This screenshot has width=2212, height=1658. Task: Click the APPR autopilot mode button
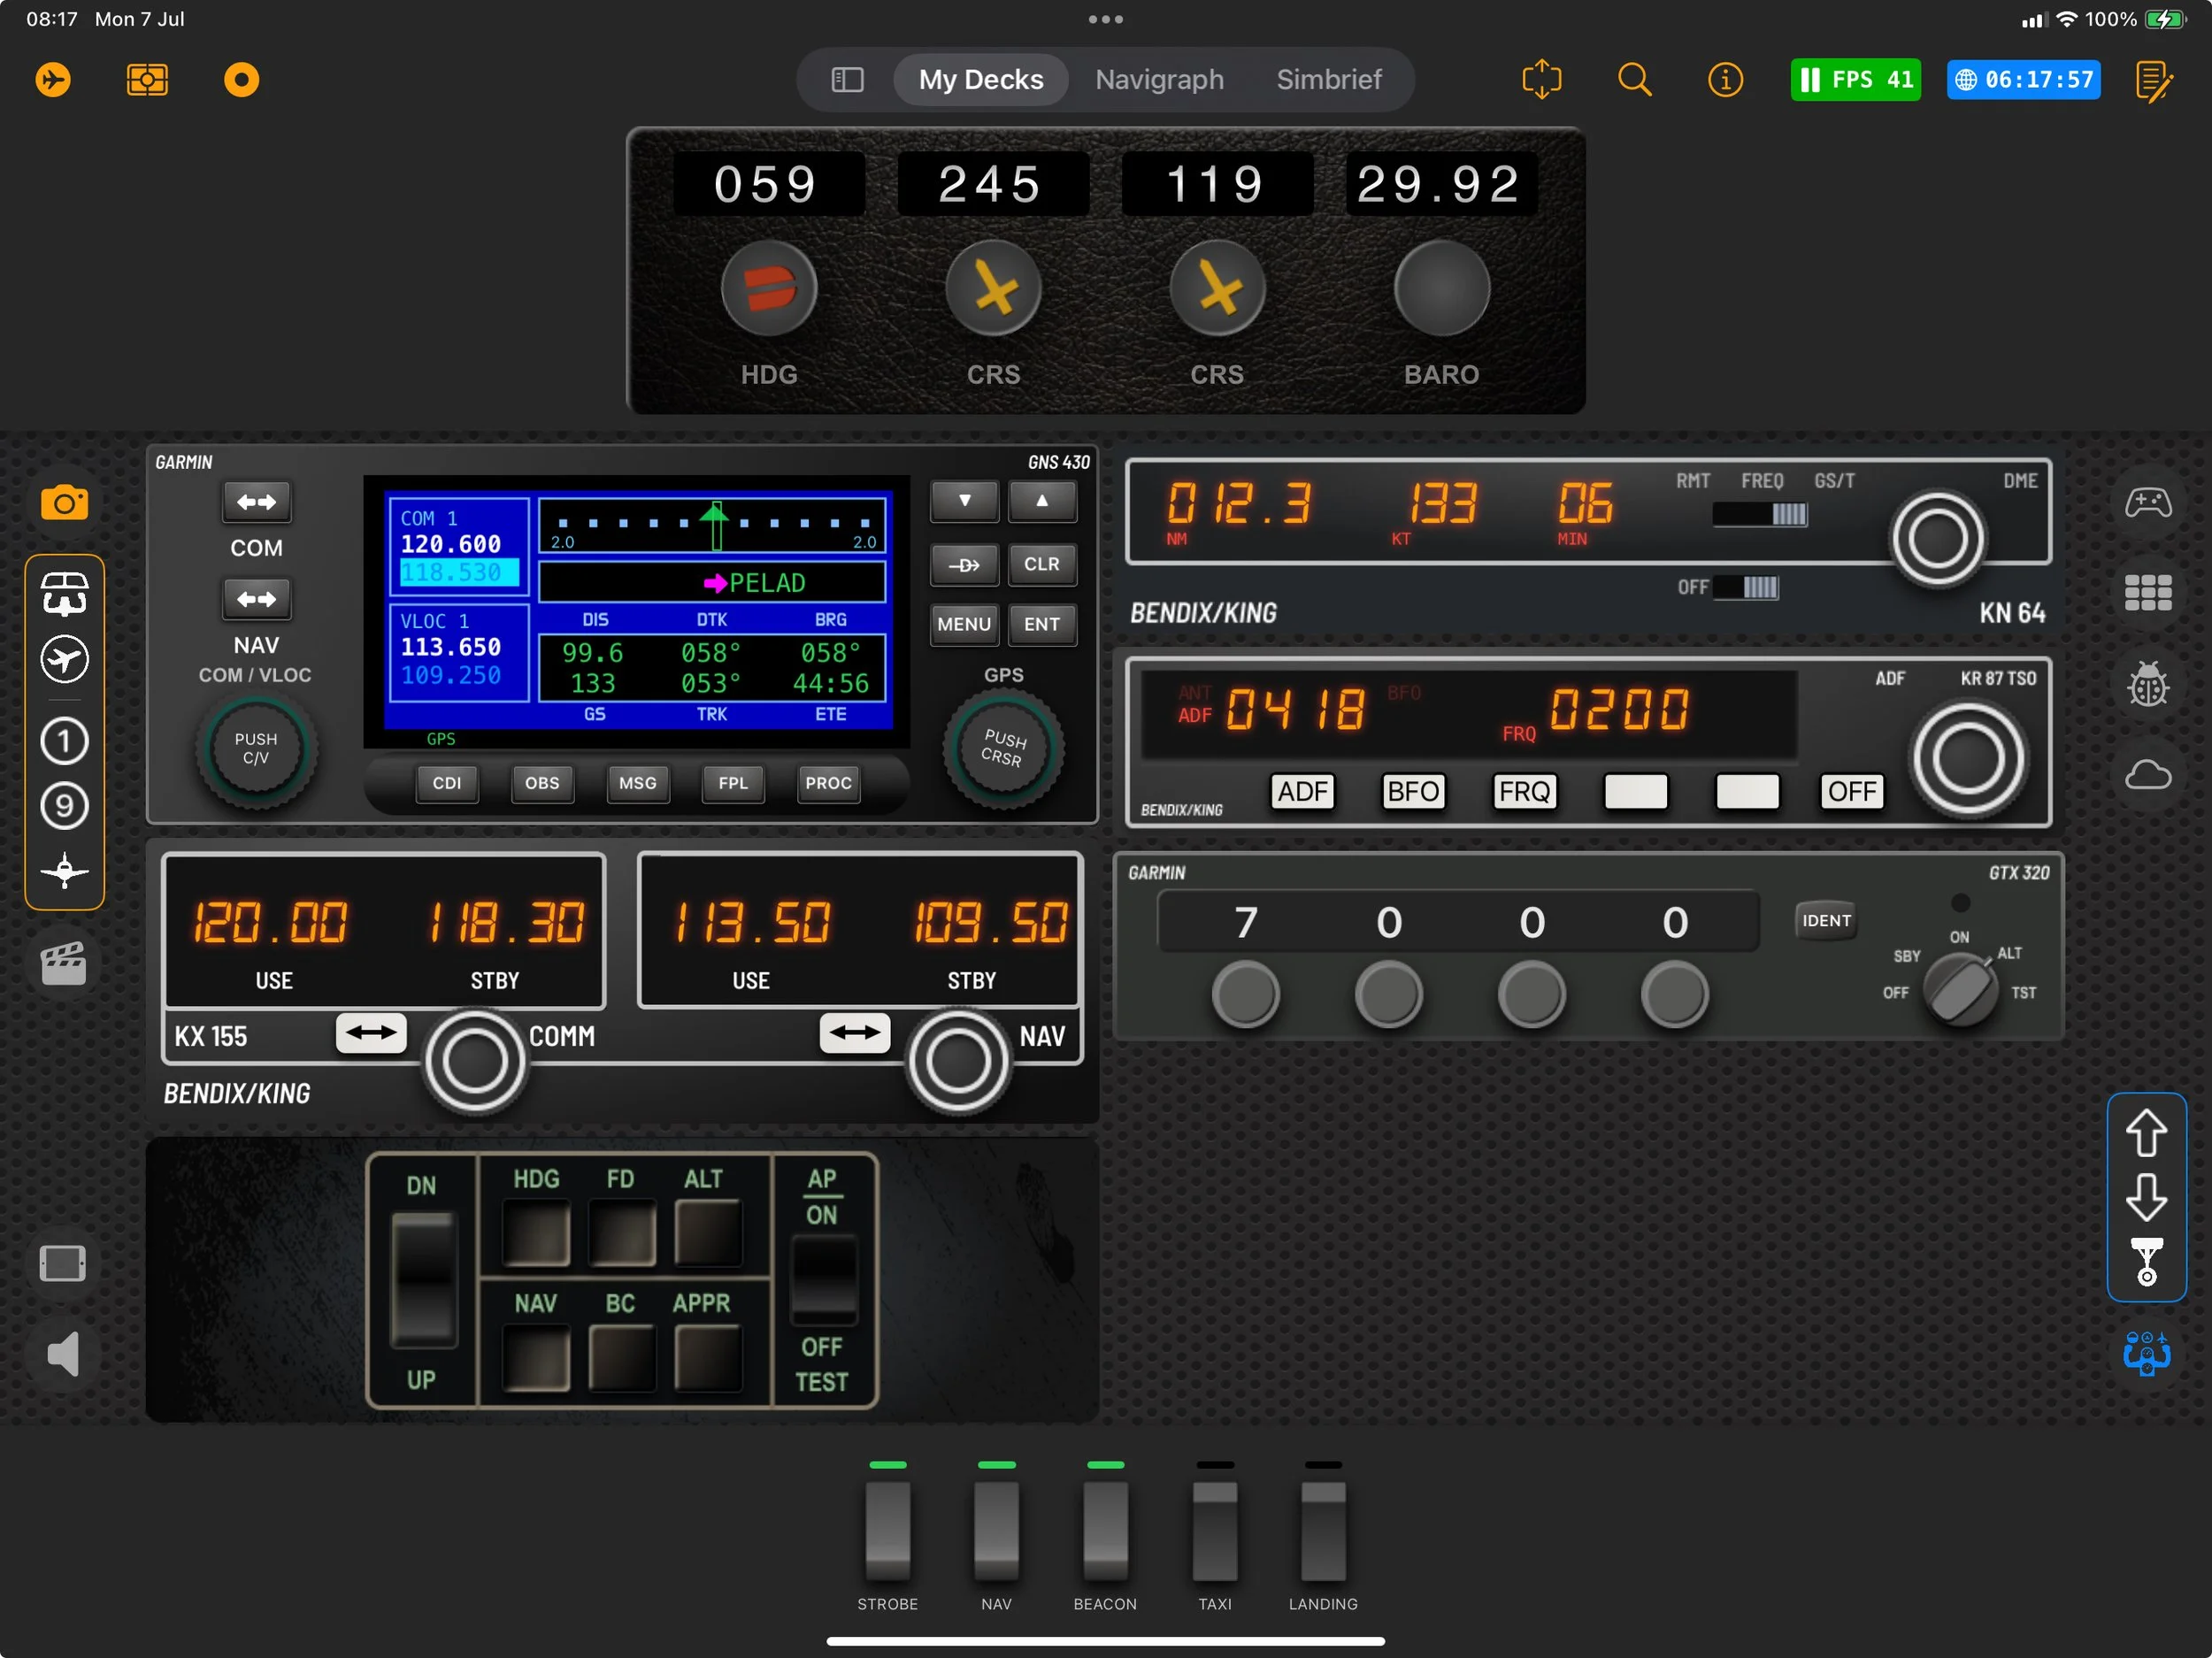(707, 1358)
